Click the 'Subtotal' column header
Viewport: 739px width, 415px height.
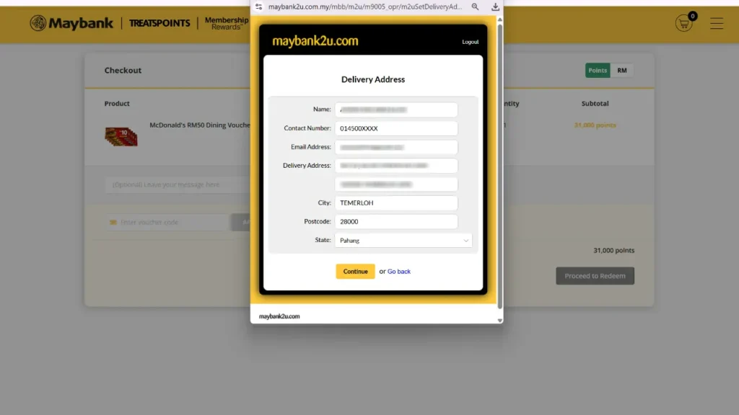pos(595,104)
